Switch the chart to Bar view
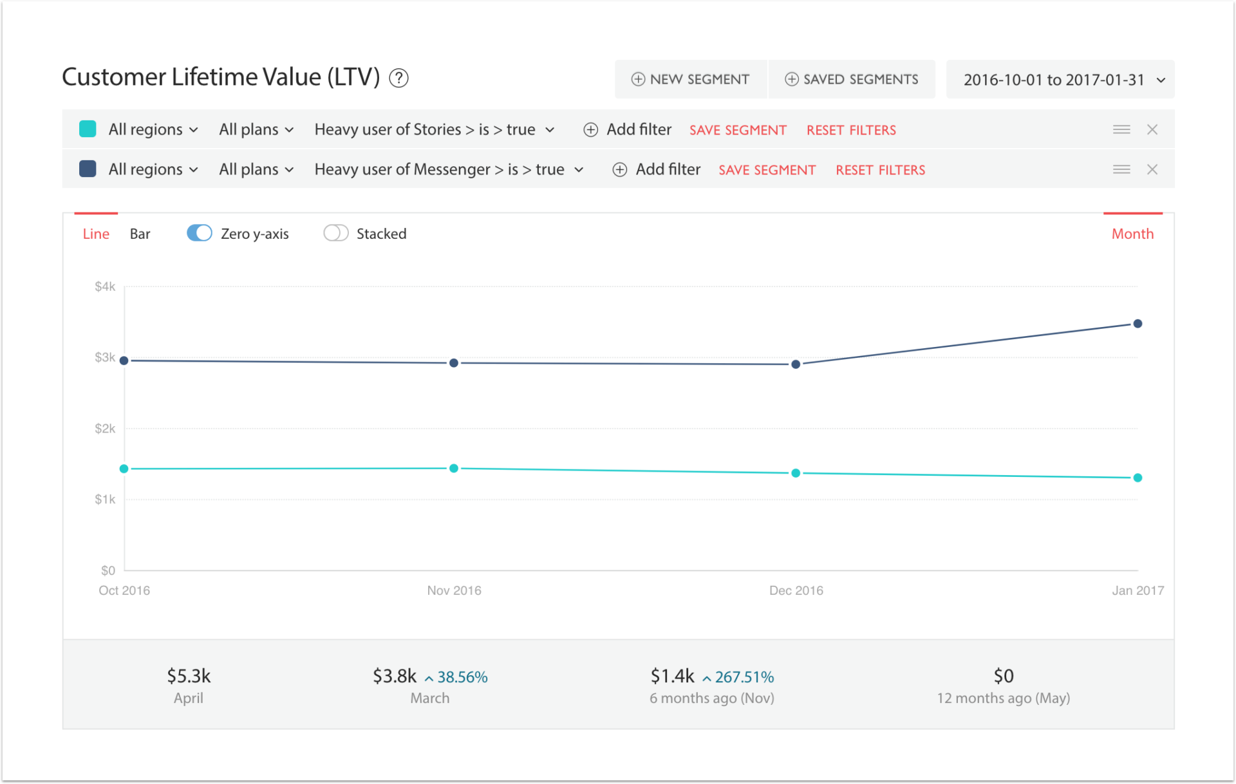Screen dimensions: 1236x784 pos(140,233)
